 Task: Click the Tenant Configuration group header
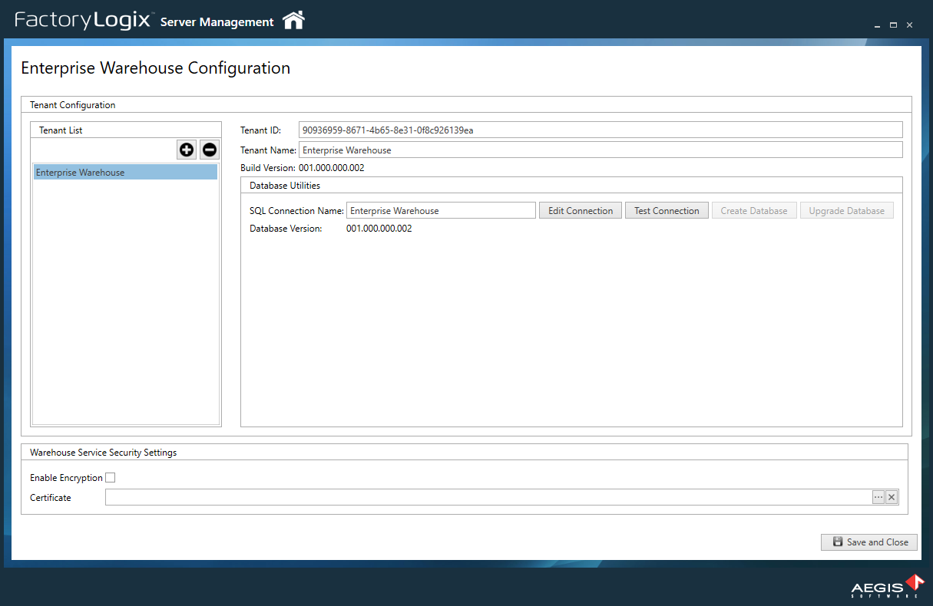(x=72, y=105)
